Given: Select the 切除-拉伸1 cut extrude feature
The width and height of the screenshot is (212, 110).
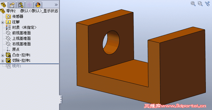Looking at the screenshot, I should click(x=21, y=61).
